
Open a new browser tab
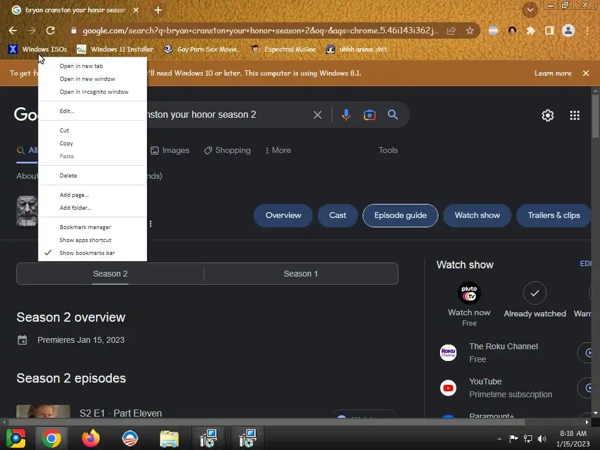(158, 10)
